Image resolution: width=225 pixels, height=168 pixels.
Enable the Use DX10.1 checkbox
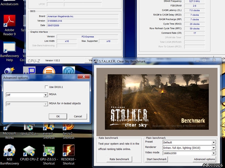click(x=46, y=87)
